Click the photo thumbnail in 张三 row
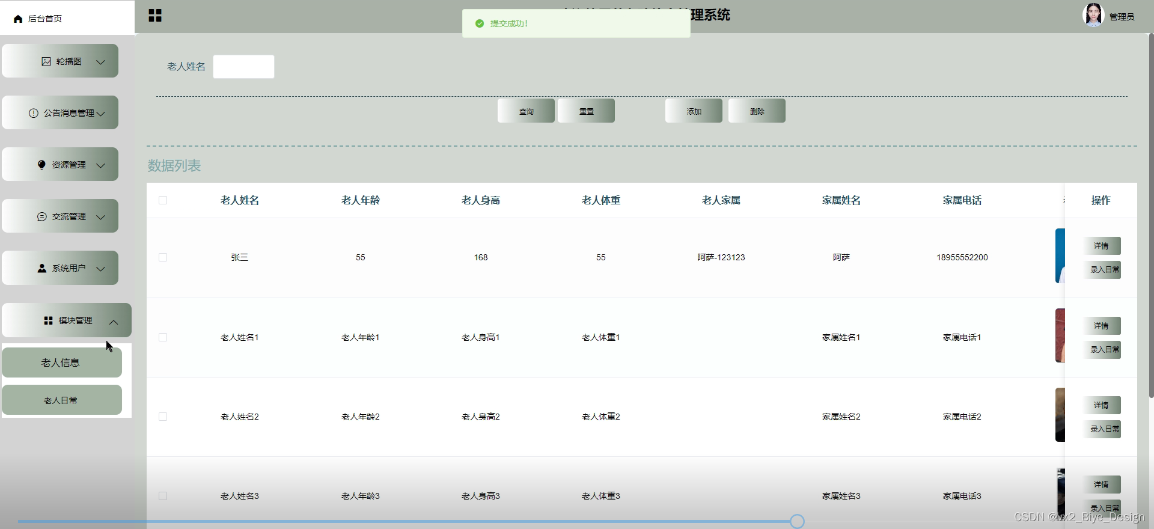The width and height of the screenshot is (1154, 529). tap(1060, 255)
